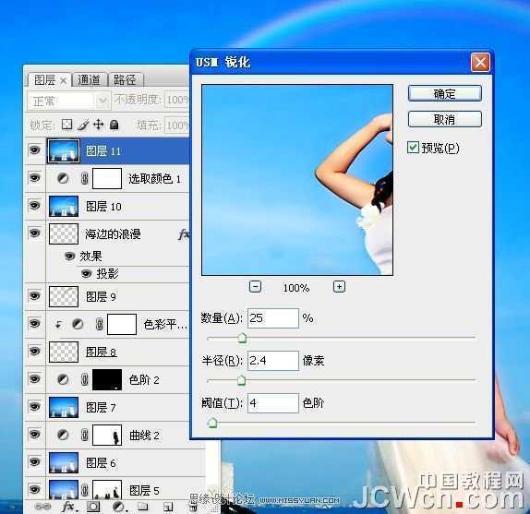Click the 确定 button
Image resolution: width=530 pixels, height=514 pixels.
pyautogui.click(x=444, y=93)
